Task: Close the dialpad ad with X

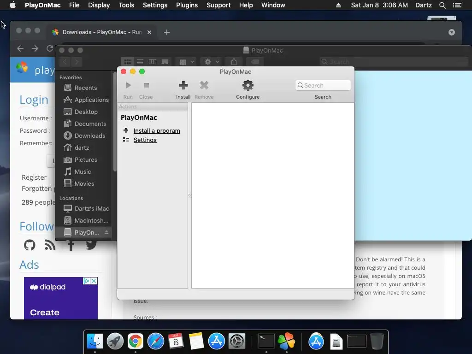Action: 94,281
